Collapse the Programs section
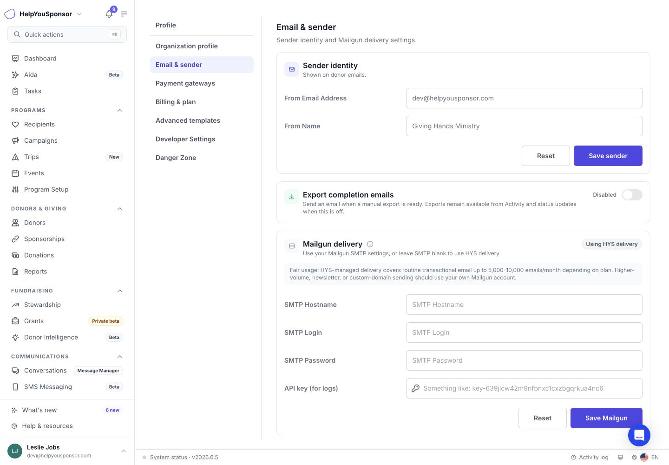This screenshot has width=669, height=465. point(120,110)
